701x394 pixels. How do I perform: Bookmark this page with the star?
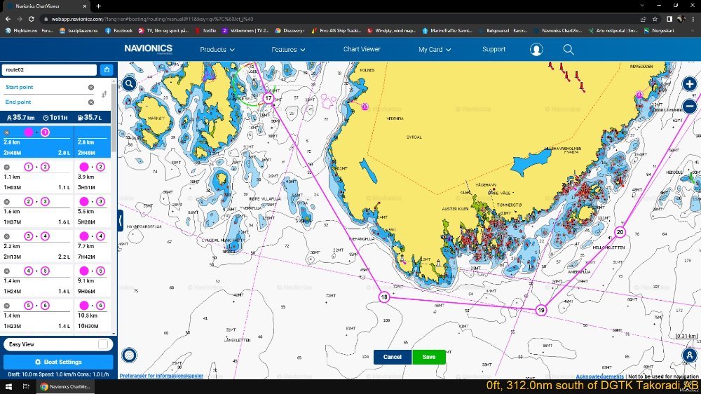[x=655, y=19]
